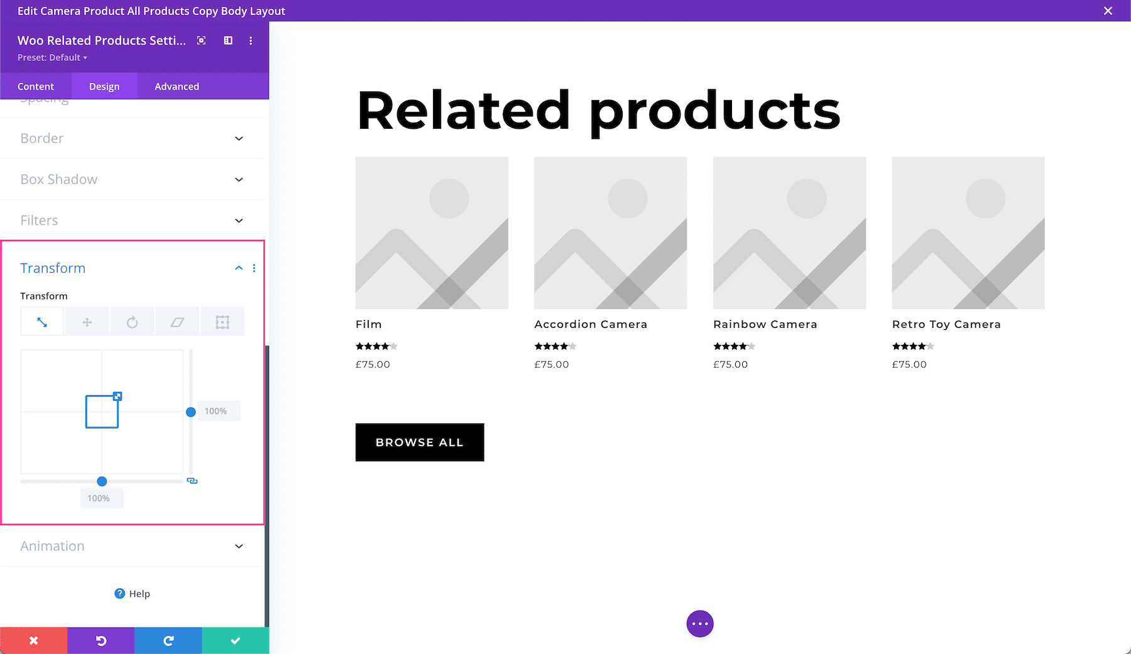The height and width of the screenshot is (654, 1131).
Task: Switch to the Content tab
Action: 36,87
